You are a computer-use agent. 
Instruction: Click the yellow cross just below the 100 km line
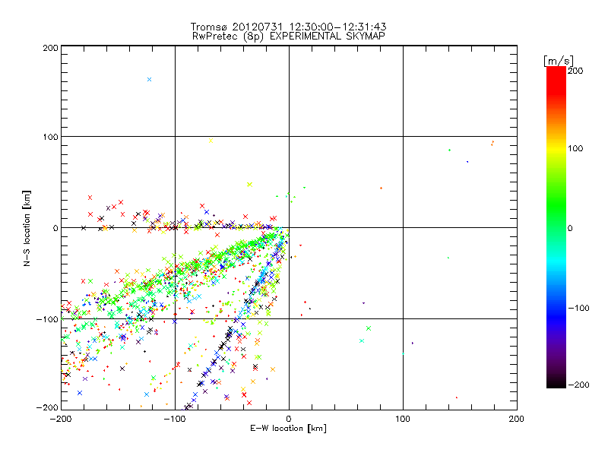point(211,141)
